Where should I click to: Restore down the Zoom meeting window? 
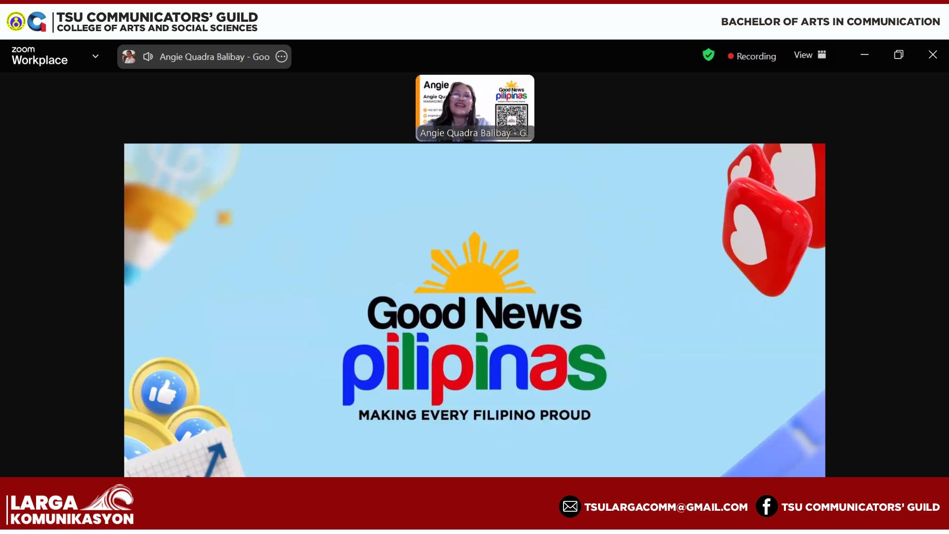[899, 55]
